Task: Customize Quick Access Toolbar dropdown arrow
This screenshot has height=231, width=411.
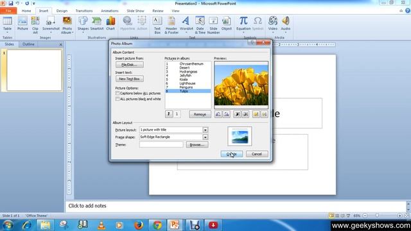Action: coord(33,3)
